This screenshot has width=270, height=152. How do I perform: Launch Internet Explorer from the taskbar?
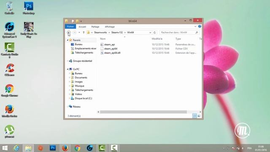click(16, 148)
